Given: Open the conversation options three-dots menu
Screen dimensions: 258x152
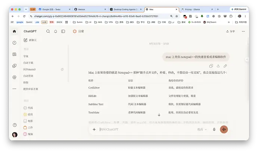Looking at the screenshot, I should point(243,31).
